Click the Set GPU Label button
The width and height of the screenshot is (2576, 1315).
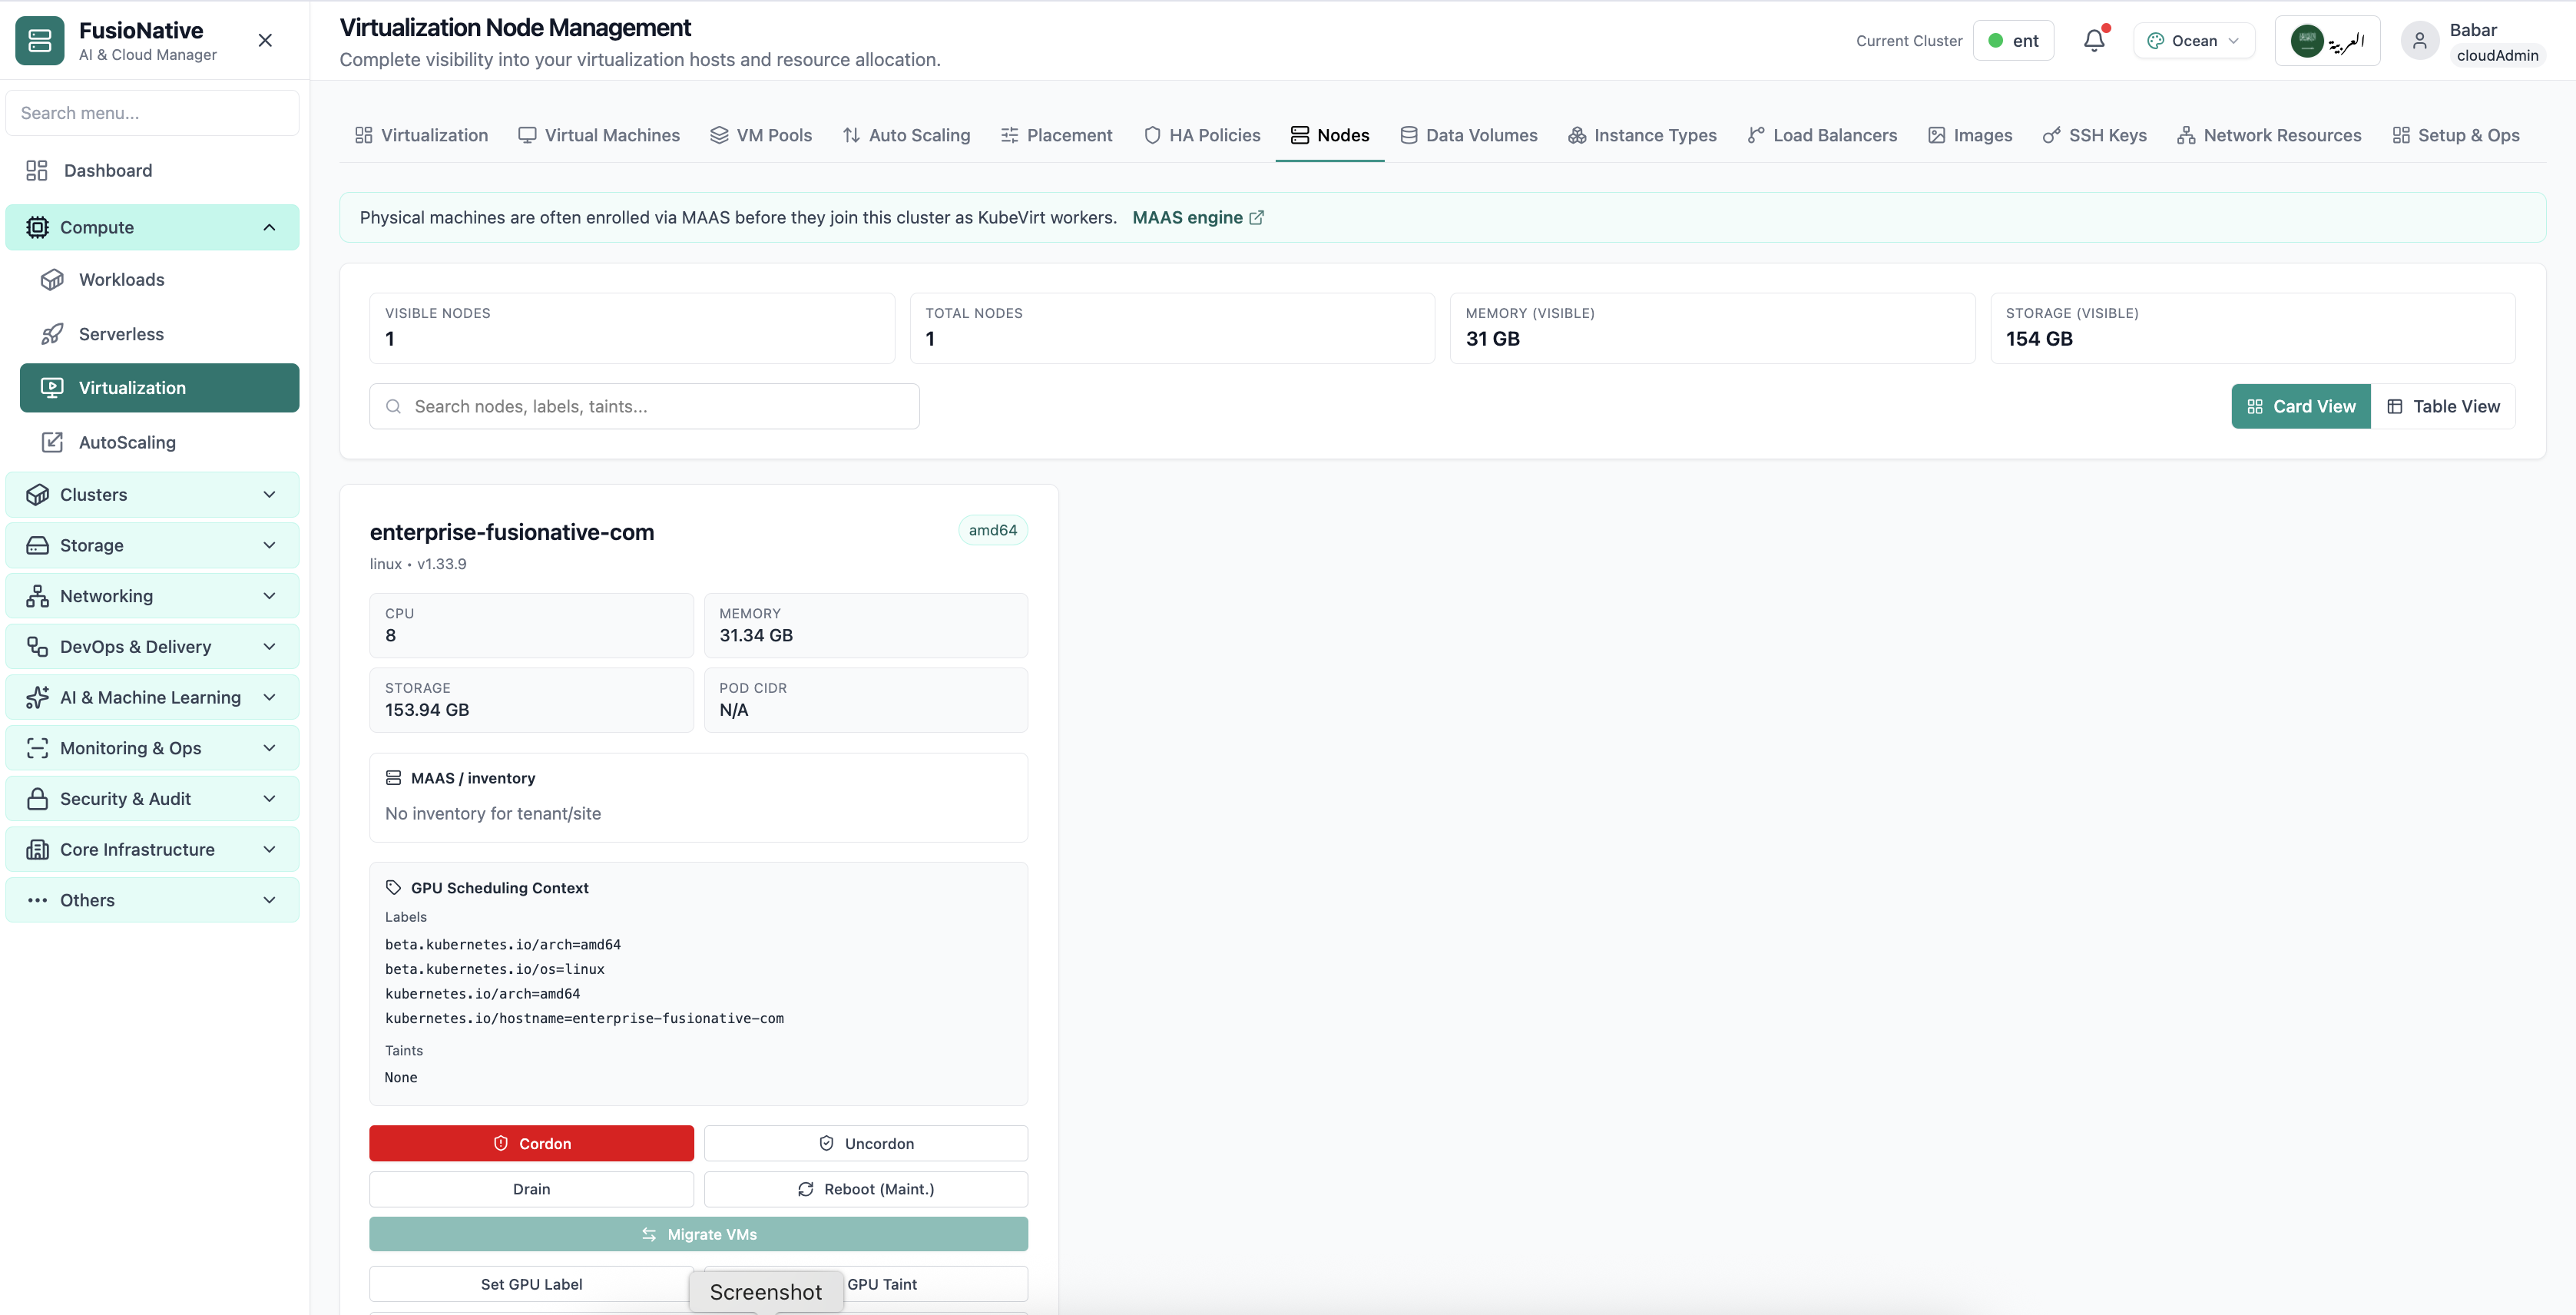tap(531, 1284)
